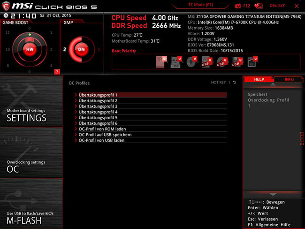Viewport: 305px width, 229px height.
Task: Select XMP profile number 1
Action: tap(99, 50)
